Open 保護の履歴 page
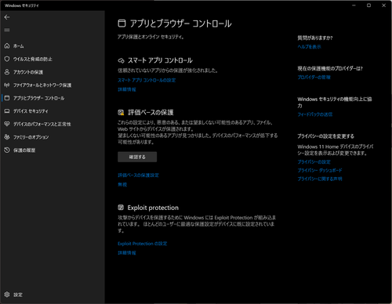Image resolution: width=392 pixels, height=304 pixels. pyautogui.click(x=24, y=150)
